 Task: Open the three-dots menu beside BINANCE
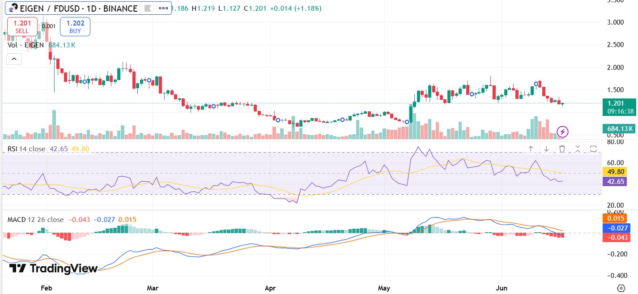164,8
